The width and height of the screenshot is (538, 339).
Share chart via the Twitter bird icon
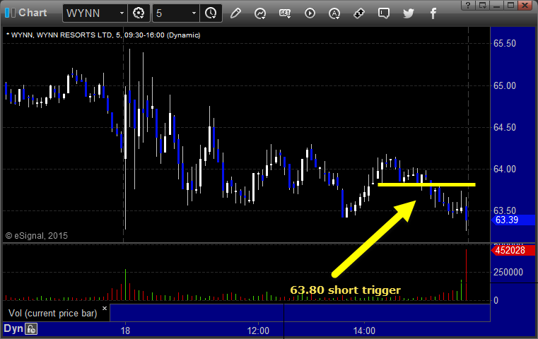pyautogui.click(x=409, y=13)
